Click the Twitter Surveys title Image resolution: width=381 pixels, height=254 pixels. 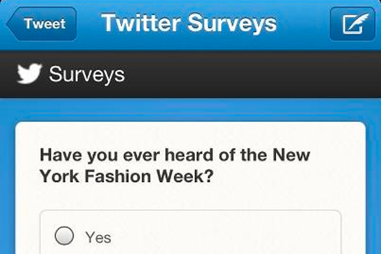click(x=189, y=23)
